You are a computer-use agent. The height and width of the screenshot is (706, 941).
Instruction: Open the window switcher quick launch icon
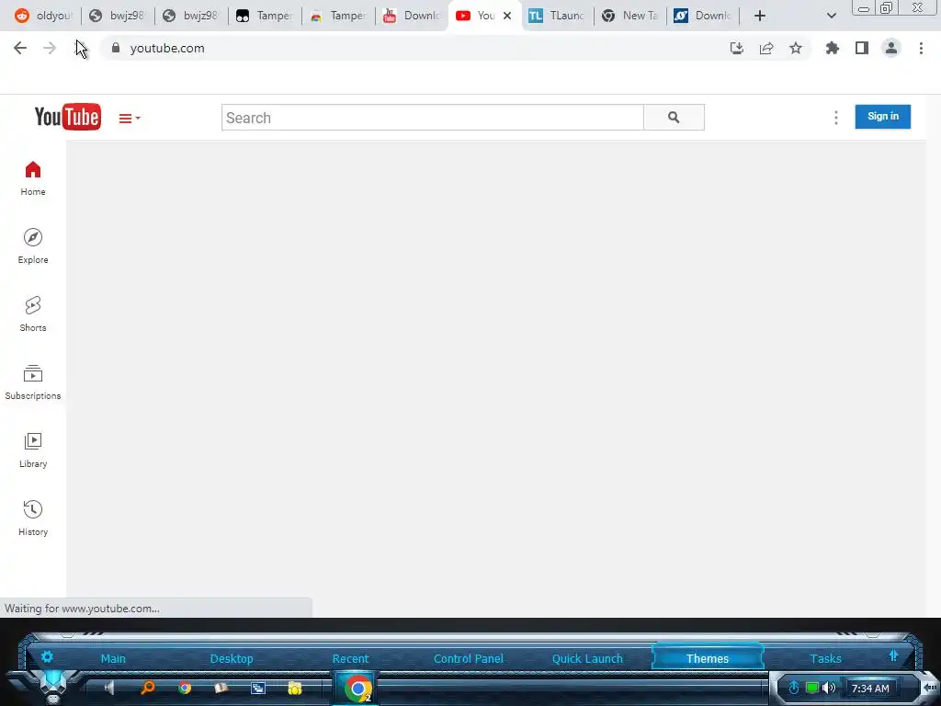click(x=258, y=688)
